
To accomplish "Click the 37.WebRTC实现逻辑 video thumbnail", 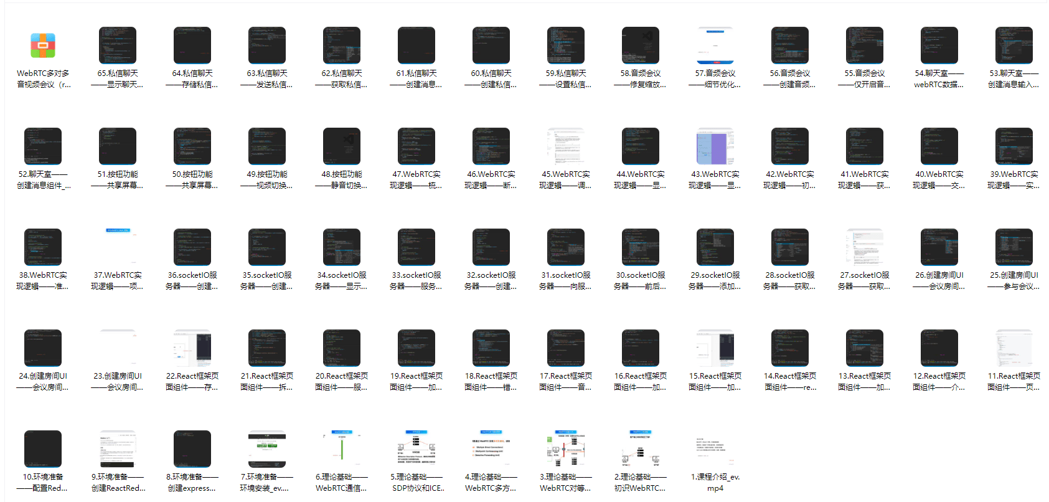I will 117,247.
